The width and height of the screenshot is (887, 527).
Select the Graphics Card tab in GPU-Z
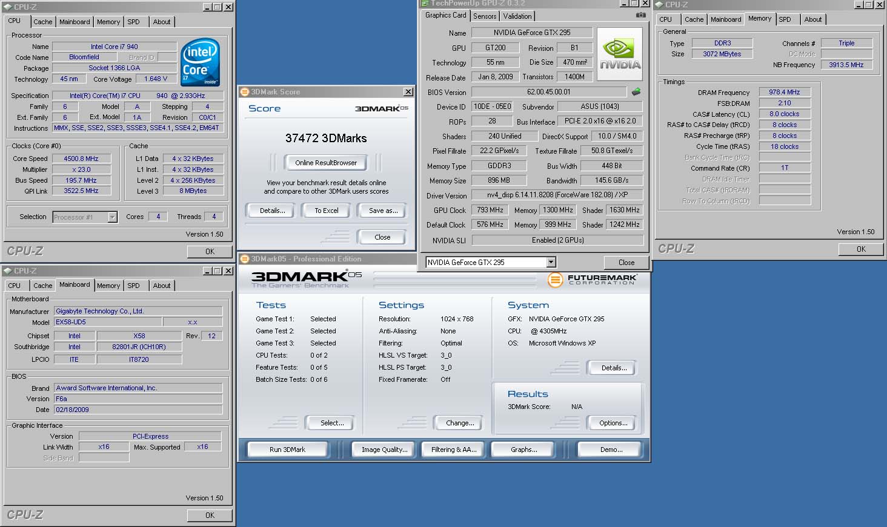tap(446, 15)
